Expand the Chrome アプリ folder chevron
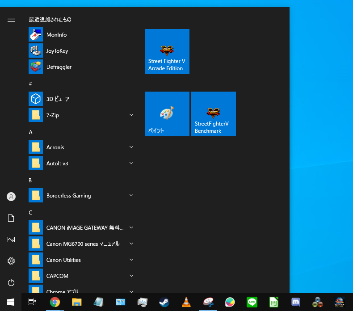The height and width of the screenshot is (311, 353). [131, 291]
